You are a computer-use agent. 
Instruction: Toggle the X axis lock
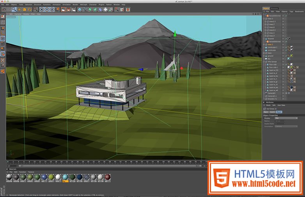42,9
